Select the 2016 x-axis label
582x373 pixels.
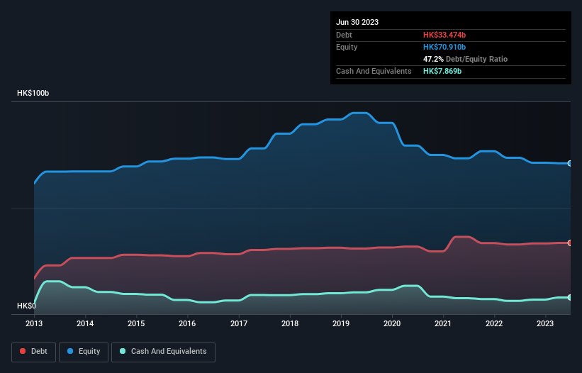(x=187, y=323)
